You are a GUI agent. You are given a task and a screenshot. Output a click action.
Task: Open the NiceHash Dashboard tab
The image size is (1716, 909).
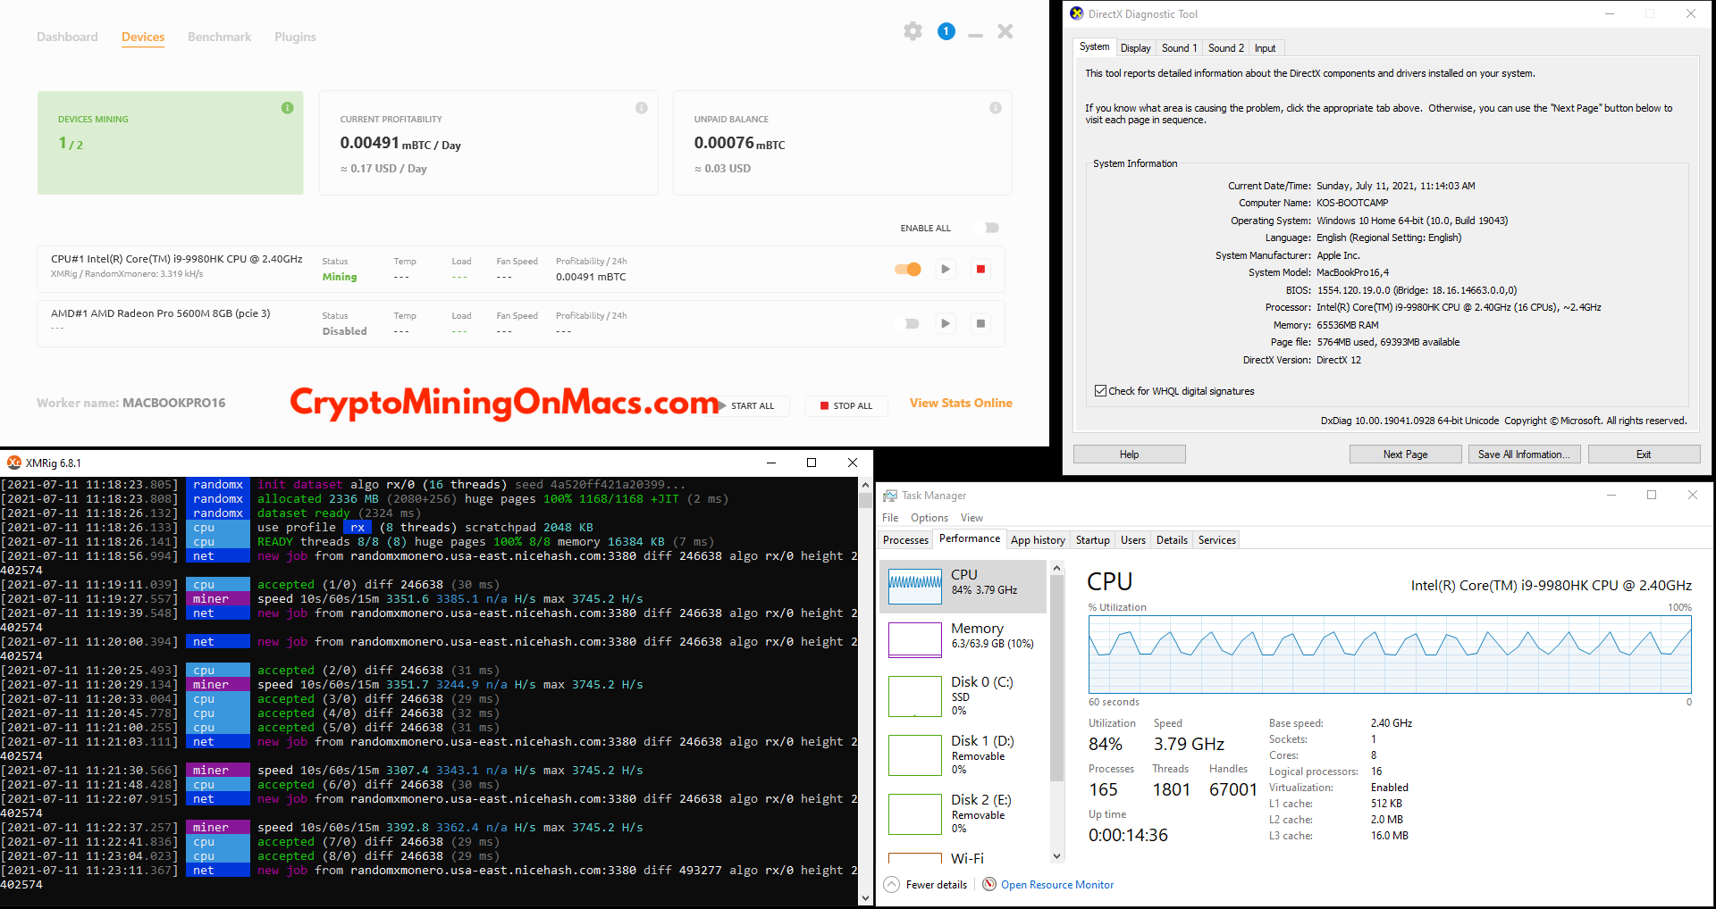pos(67,37)
